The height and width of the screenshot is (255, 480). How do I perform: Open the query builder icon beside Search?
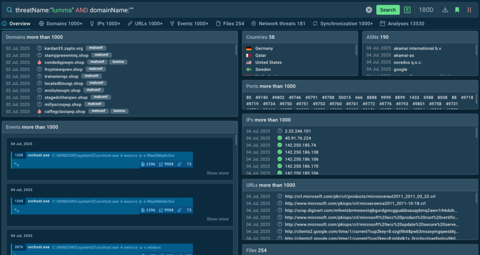407,10
